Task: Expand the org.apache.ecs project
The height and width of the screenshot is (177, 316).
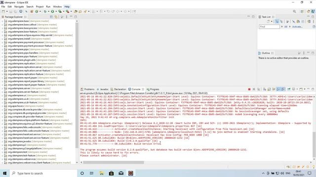Action: (x=2, y=106)
